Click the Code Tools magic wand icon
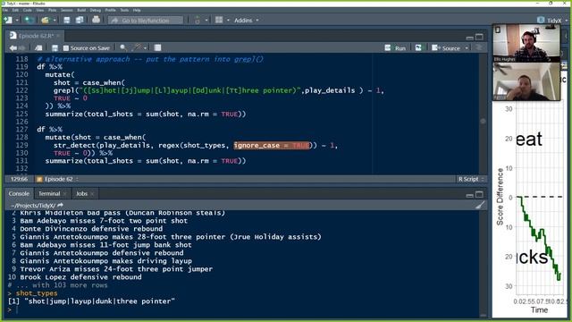572x322 pixels. pyautogui.click(x=137, y=47)
